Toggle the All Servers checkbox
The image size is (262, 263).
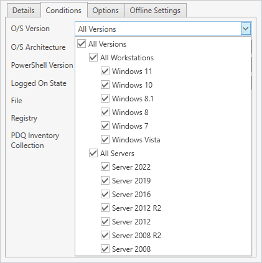pos(93,153)
